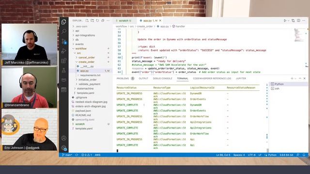Expand the api folder

77,31
